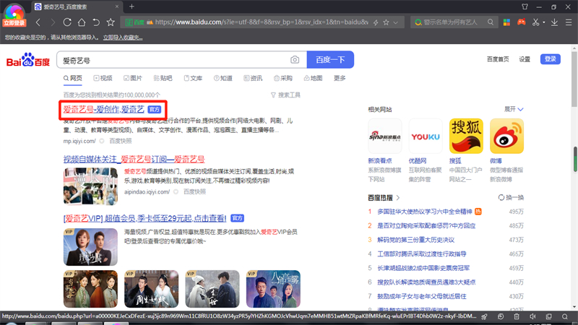Viewport: 578px width, 325px height.
Task: Close the 爱奇艺号_百度搜索 tab
Action: click(x=117, y=6)
